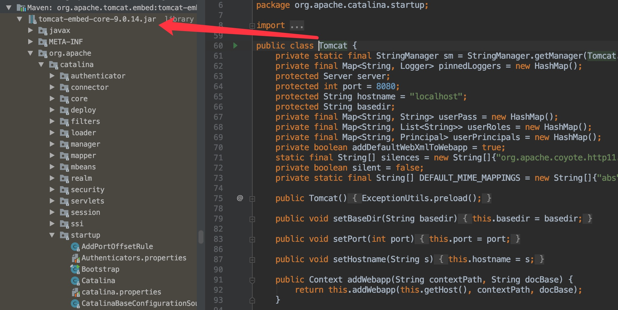618x310 pixels.
Task: Click the realm package folder icon
Action: 64,178
